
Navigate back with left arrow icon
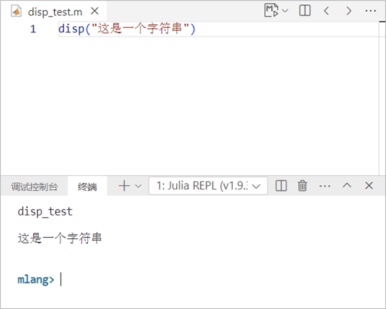click(x=326, y=11)
